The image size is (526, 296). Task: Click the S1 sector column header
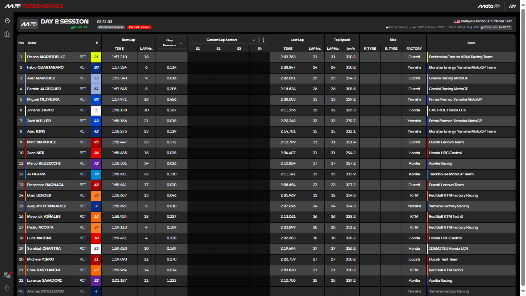[198, 49]
